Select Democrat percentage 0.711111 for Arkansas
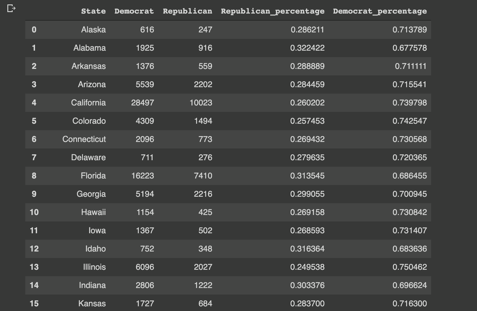The height and width of the screenshot is (311, 477). tap(411, 66)
